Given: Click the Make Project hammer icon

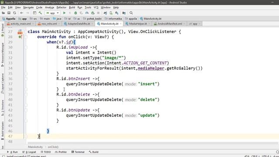Looking at the screenshot, I should point(41,13).
